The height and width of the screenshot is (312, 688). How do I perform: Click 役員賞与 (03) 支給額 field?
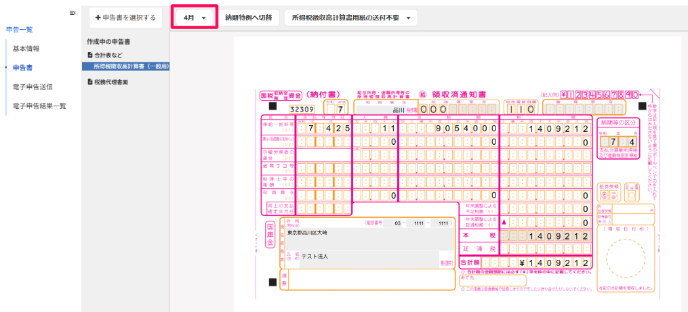coord(449,196)
